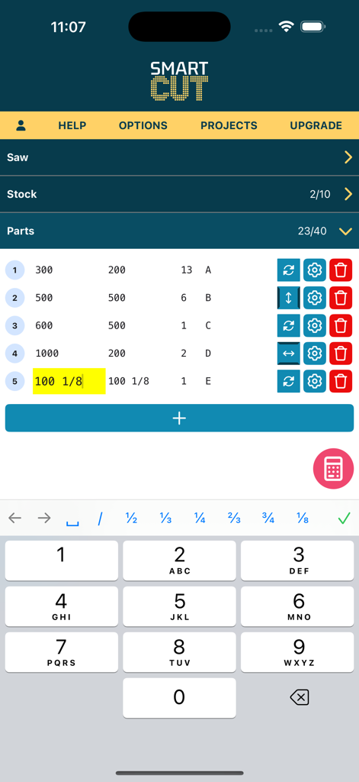Collapse the Parts section
This screenshot has width=359, height=782.
179,231
